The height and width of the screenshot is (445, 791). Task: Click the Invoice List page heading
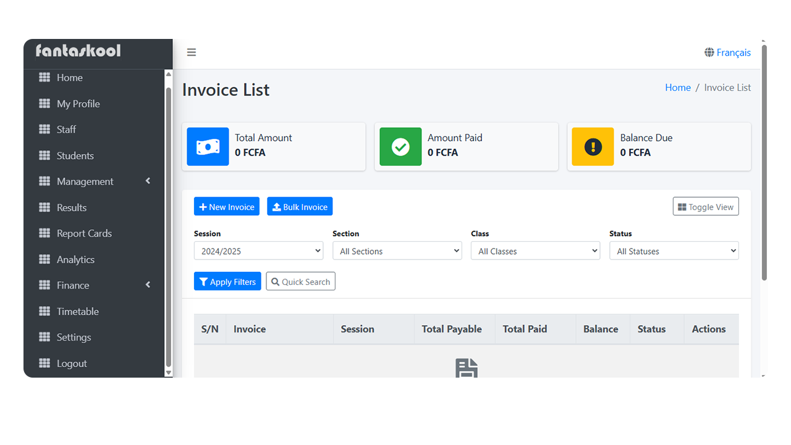tap(226, 90)
